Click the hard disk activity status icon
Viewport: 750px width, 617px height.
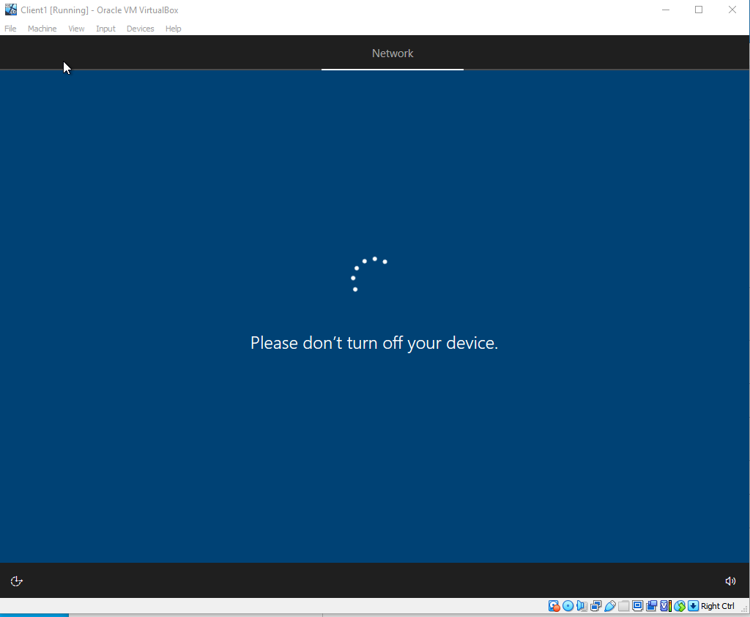point(554,606)
